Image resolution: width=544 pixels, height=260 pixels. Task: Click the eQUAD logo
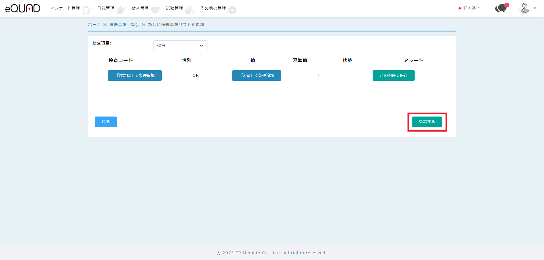pyautogui.click(x=23, y=9)
